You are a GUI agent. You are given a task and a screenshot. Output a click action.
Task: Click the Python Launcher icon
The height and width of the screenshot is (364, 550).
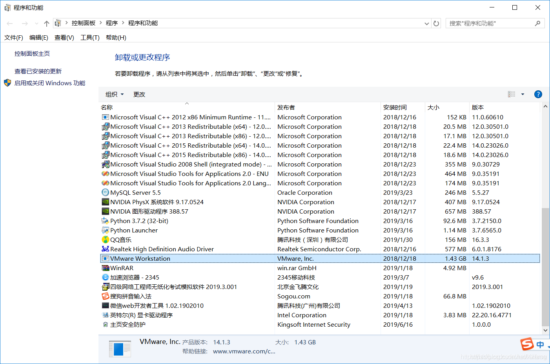click(x=105, y=230)
